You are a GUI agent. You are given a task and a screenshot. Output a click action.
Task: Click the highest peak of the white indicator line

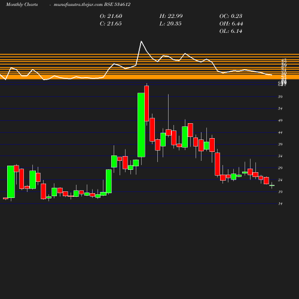click(x=141, y=41)
